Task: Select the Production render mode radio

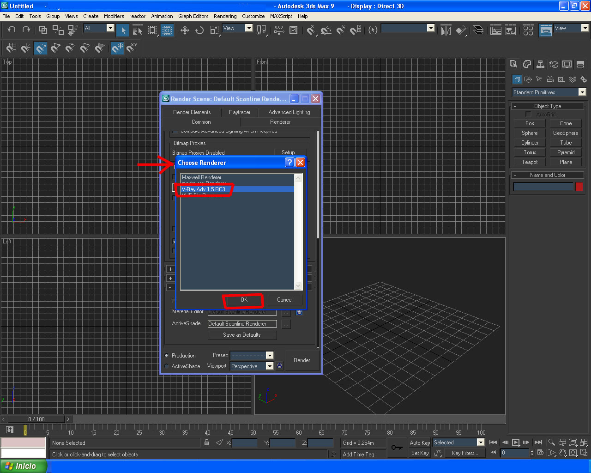Action: coord(167,356)
